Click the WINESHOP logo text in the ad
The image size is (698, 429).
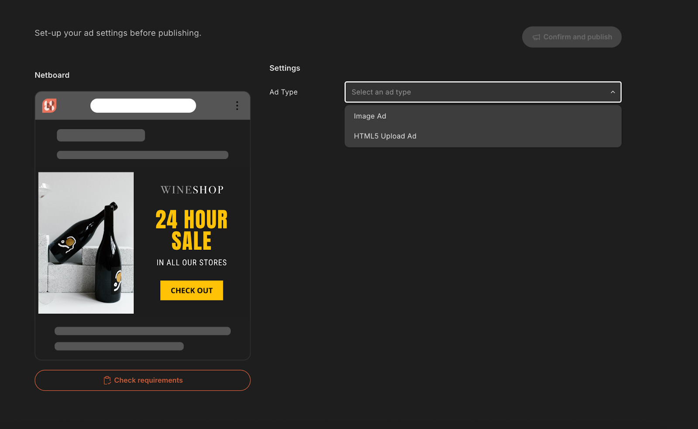[192, 190]
